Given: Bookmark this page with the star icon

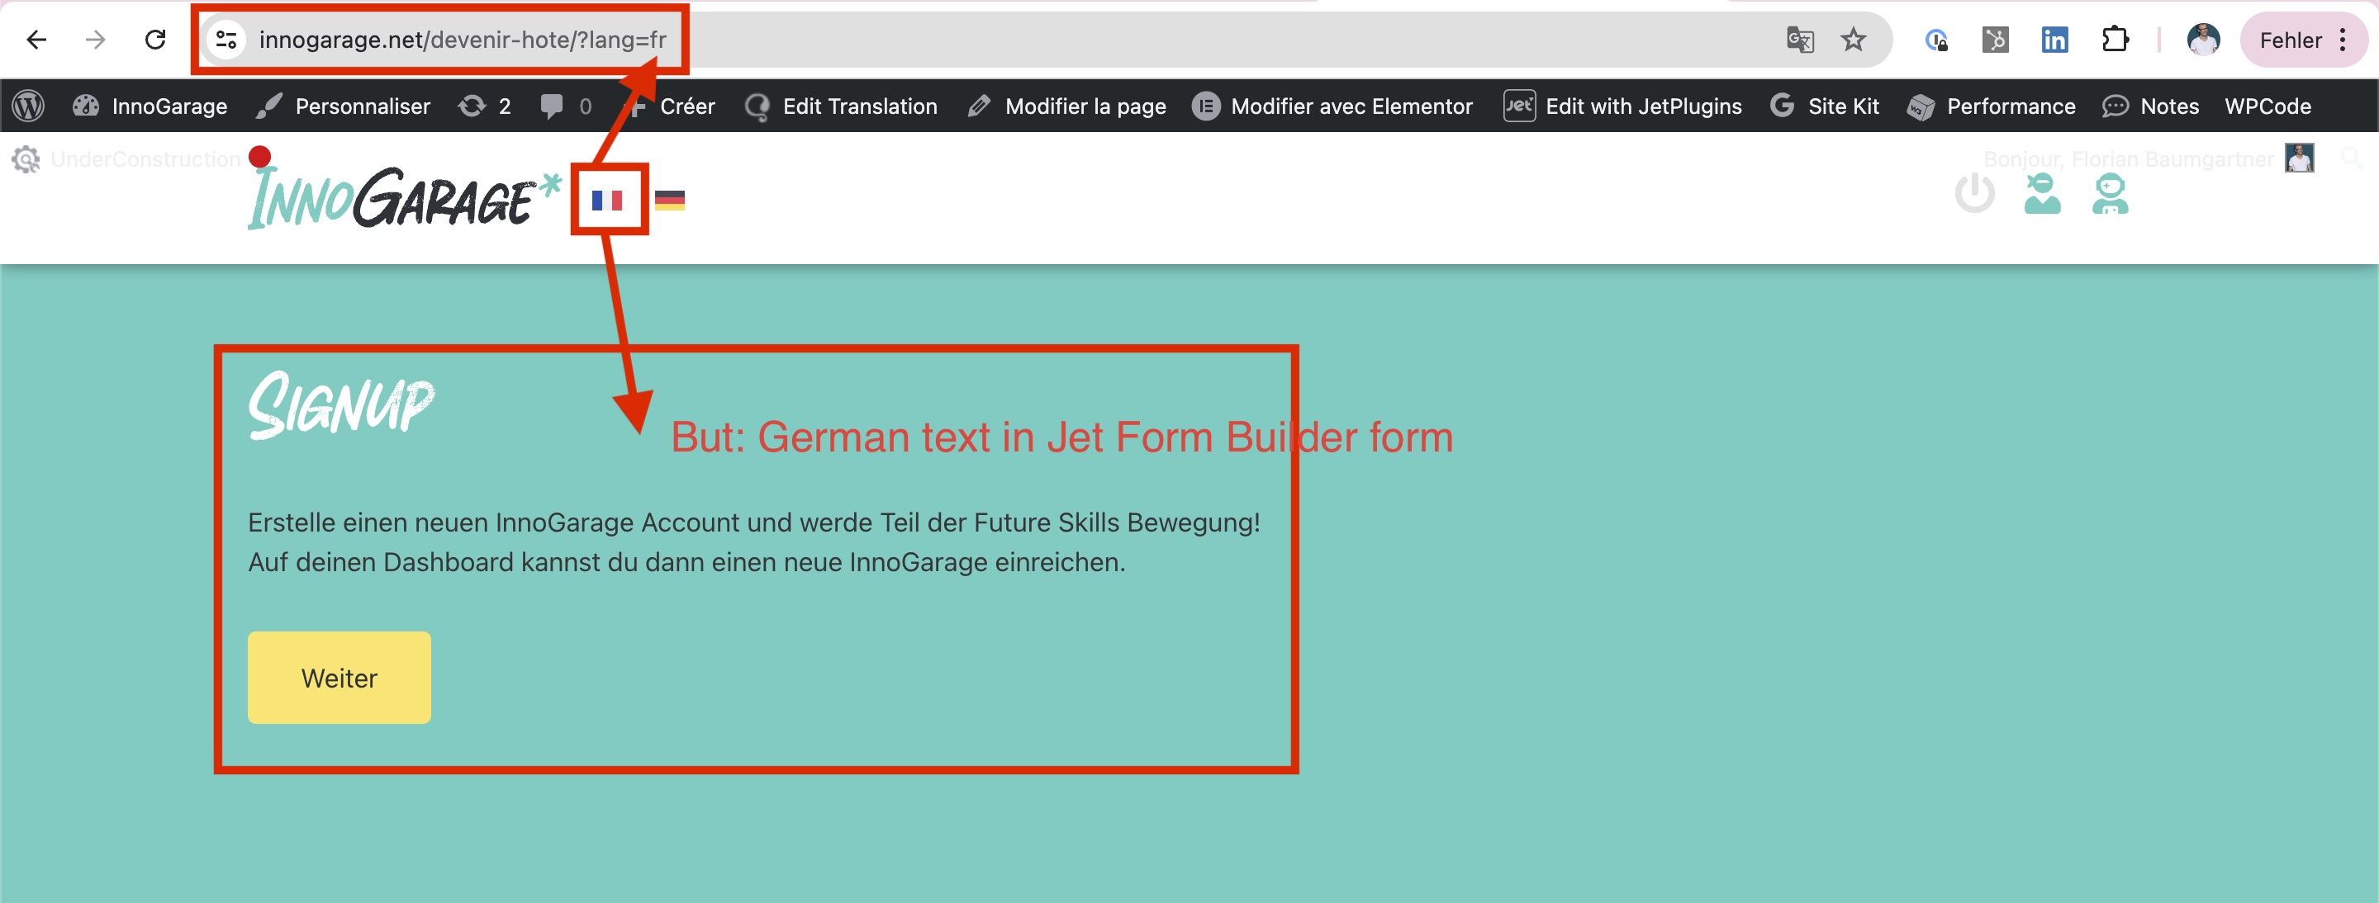Looking at the screenshot, I should pos(1853,40).
